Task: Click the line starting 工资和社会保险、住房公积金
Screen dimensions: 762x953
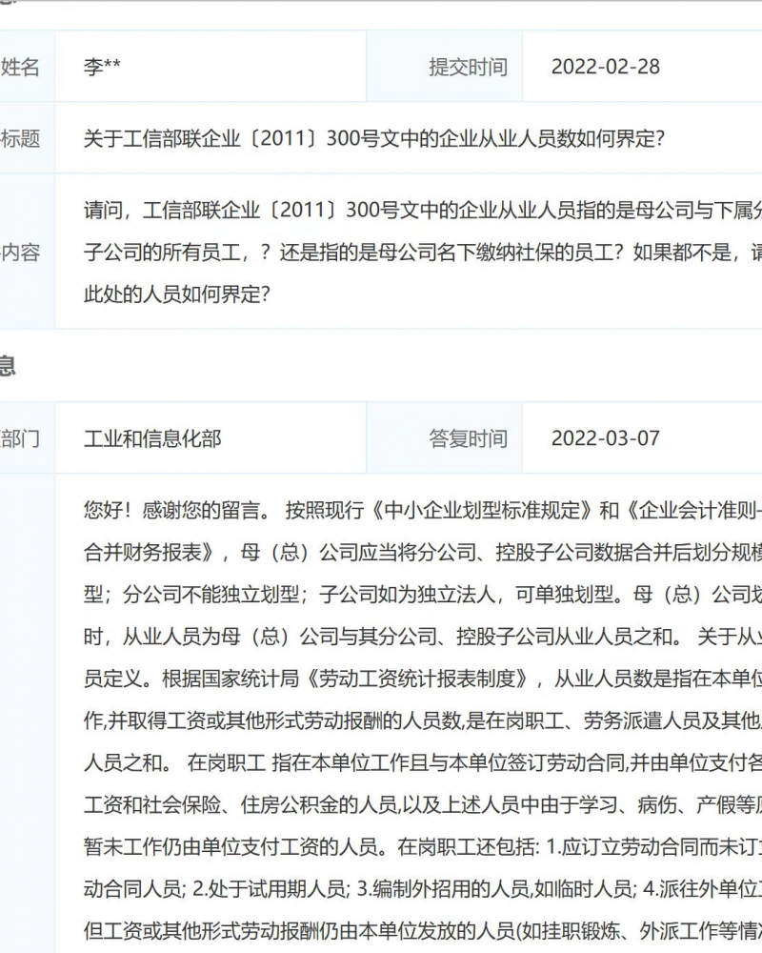Action: point(423,804)
